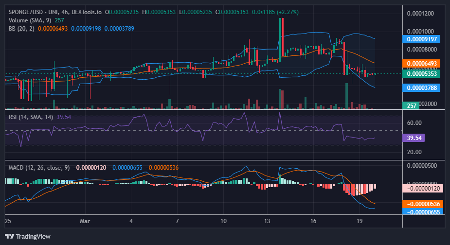450x245 pixels.
Task: Click date label 10 on time axis
Action: [223, 221]
